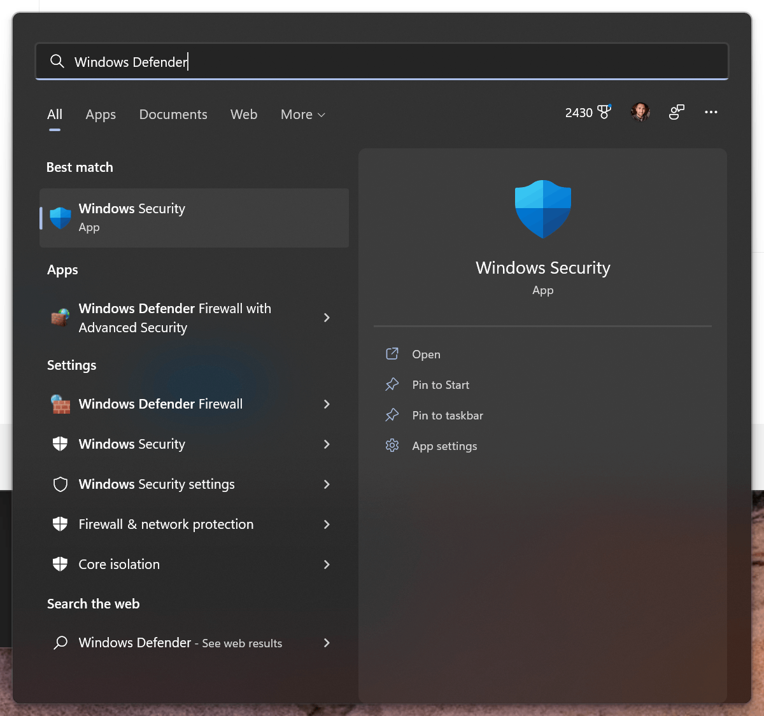Click the Windows Defender Firewall brick wall icon
The image size is (764, 716).
pos(60,404)
